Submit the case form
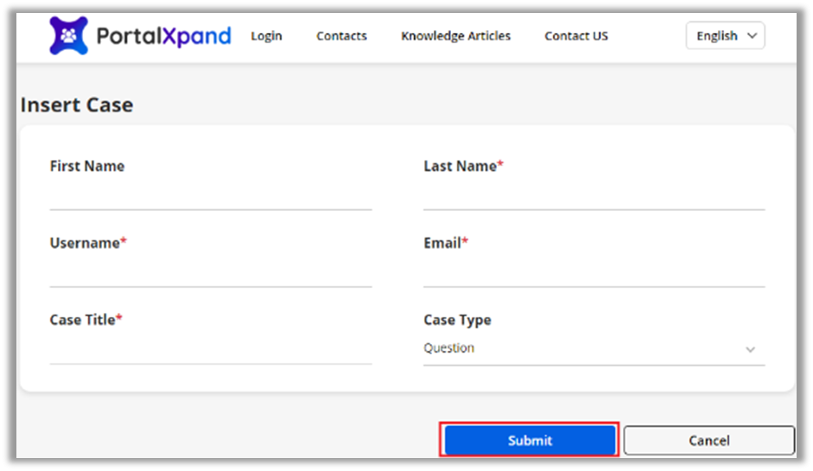The image size is (813, 471). [530, 440]
